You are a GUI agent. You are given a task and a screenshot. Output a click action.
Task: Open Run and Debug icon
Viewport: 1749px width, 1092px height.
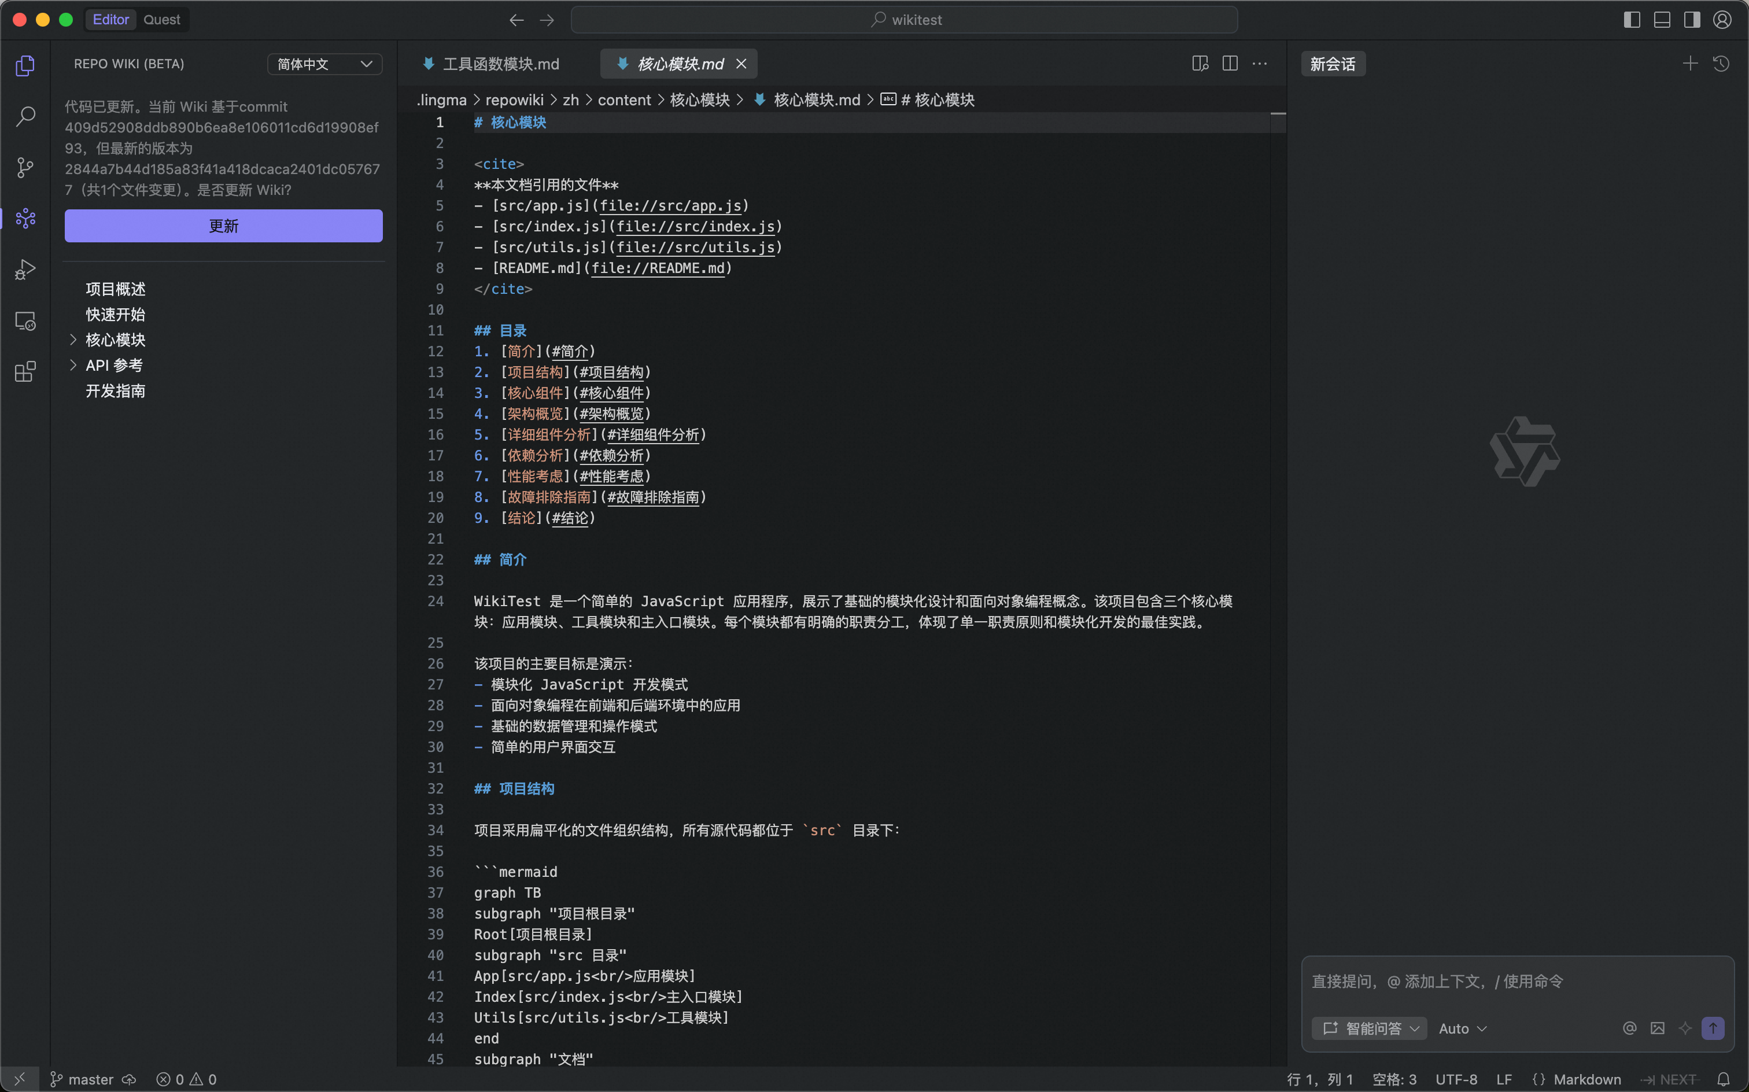pyautogui.click(x=25, y=270)
